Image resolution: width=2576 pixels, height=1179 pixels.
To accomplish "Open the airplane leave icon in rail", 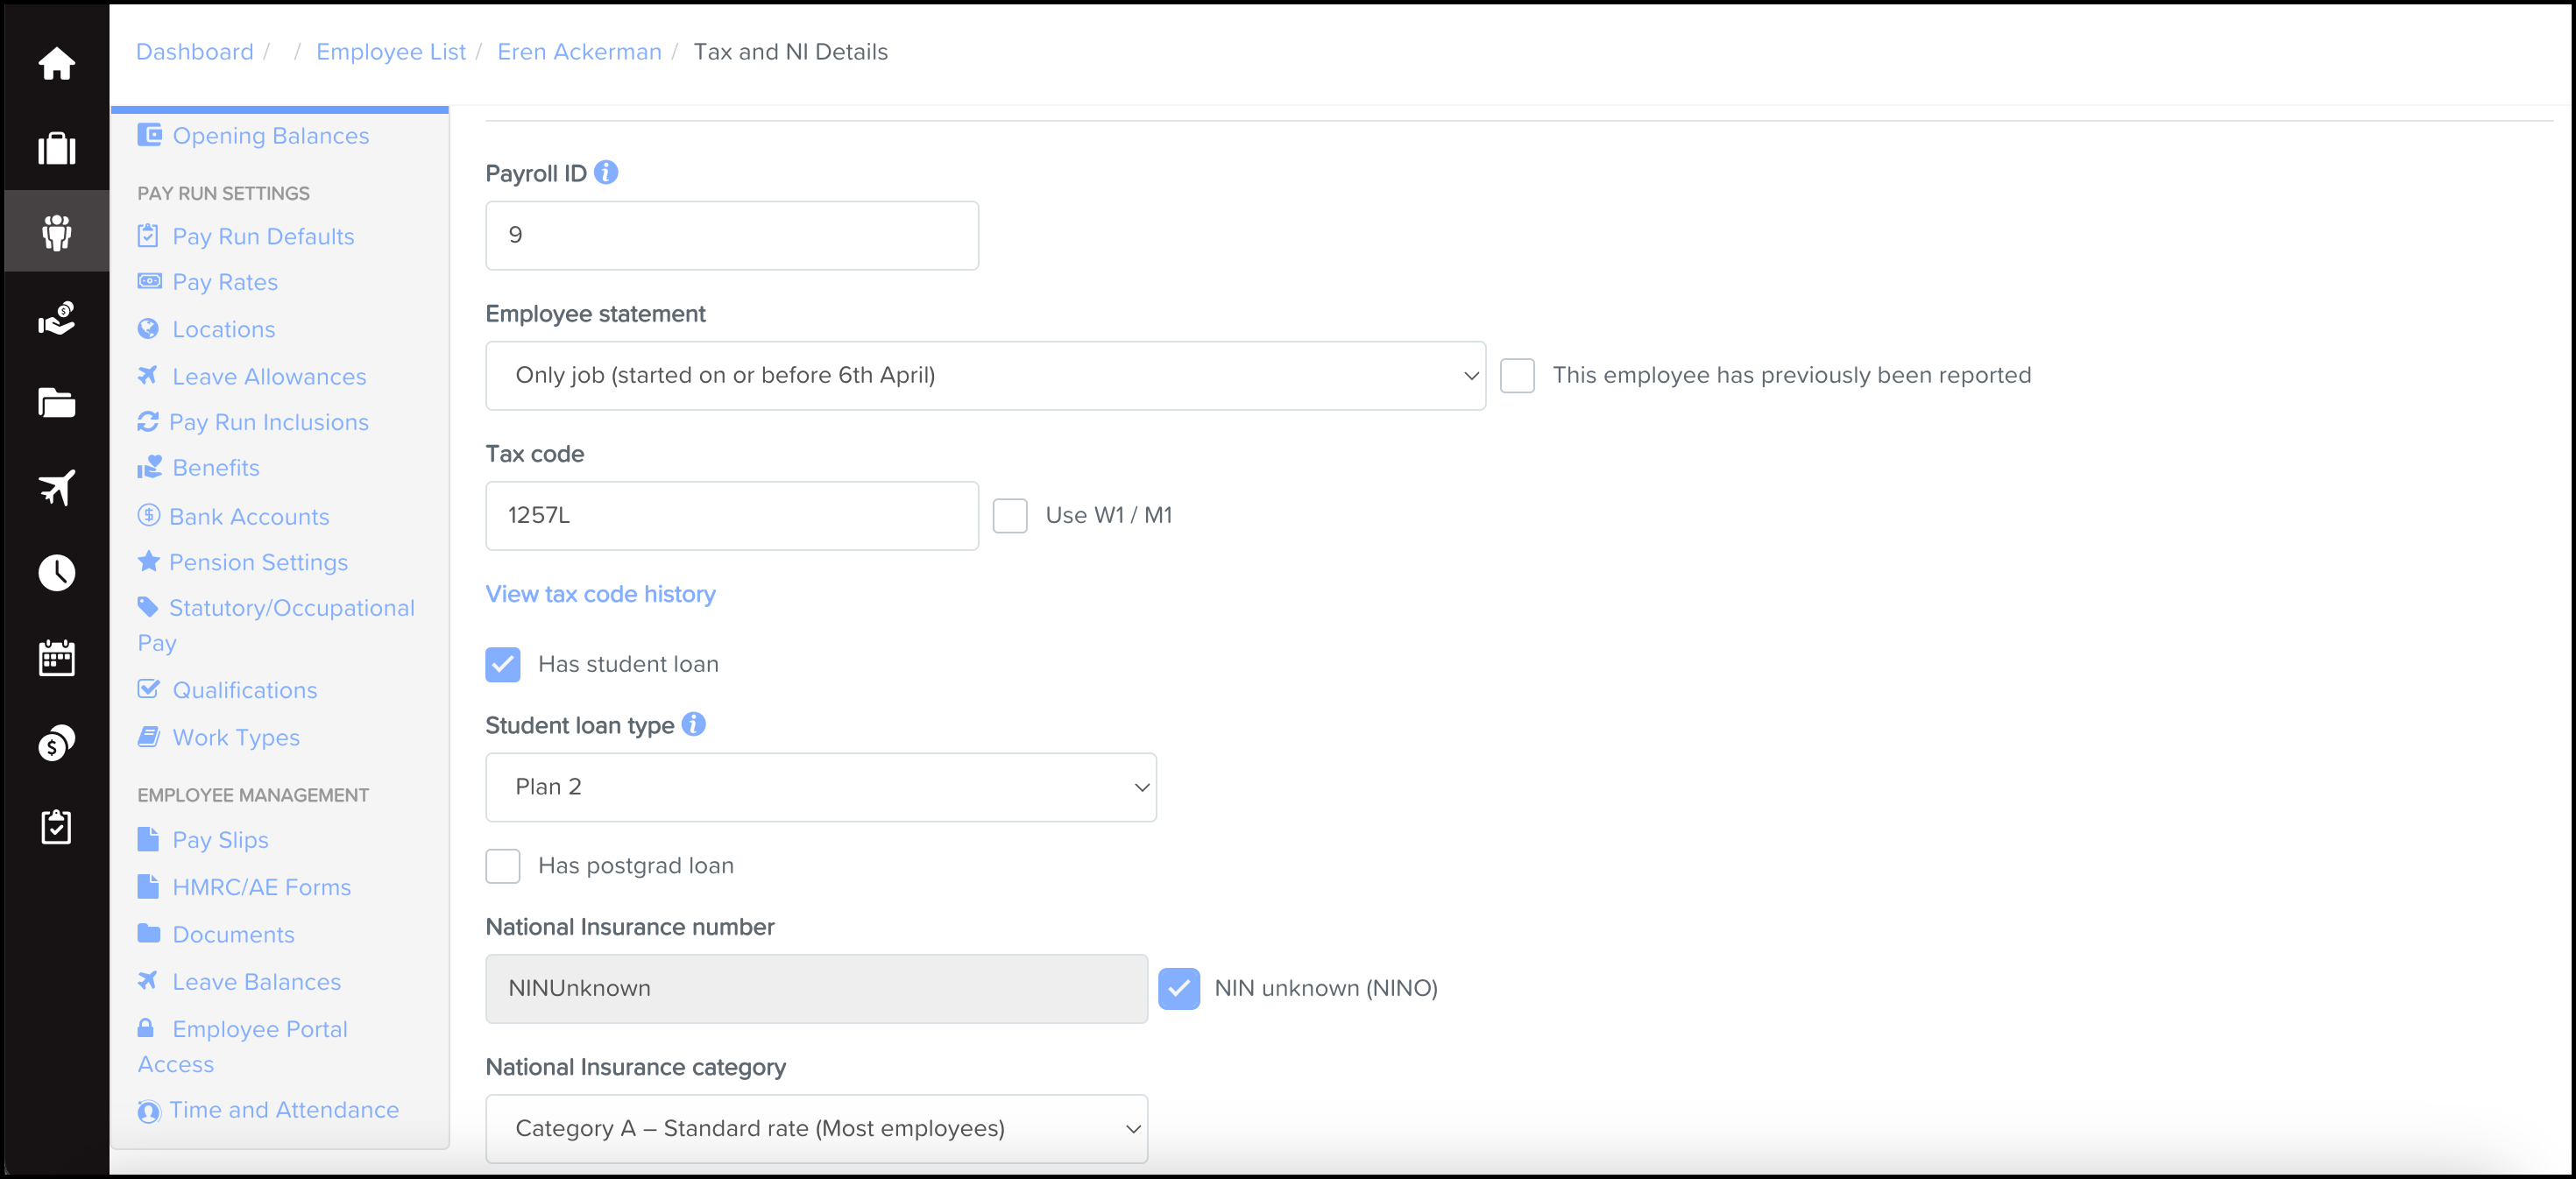I will (56, 487).
